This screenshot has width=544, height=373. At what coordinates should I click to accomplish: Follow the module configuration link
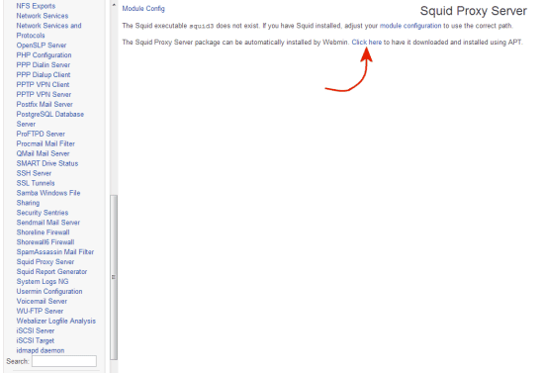(410, 26)
